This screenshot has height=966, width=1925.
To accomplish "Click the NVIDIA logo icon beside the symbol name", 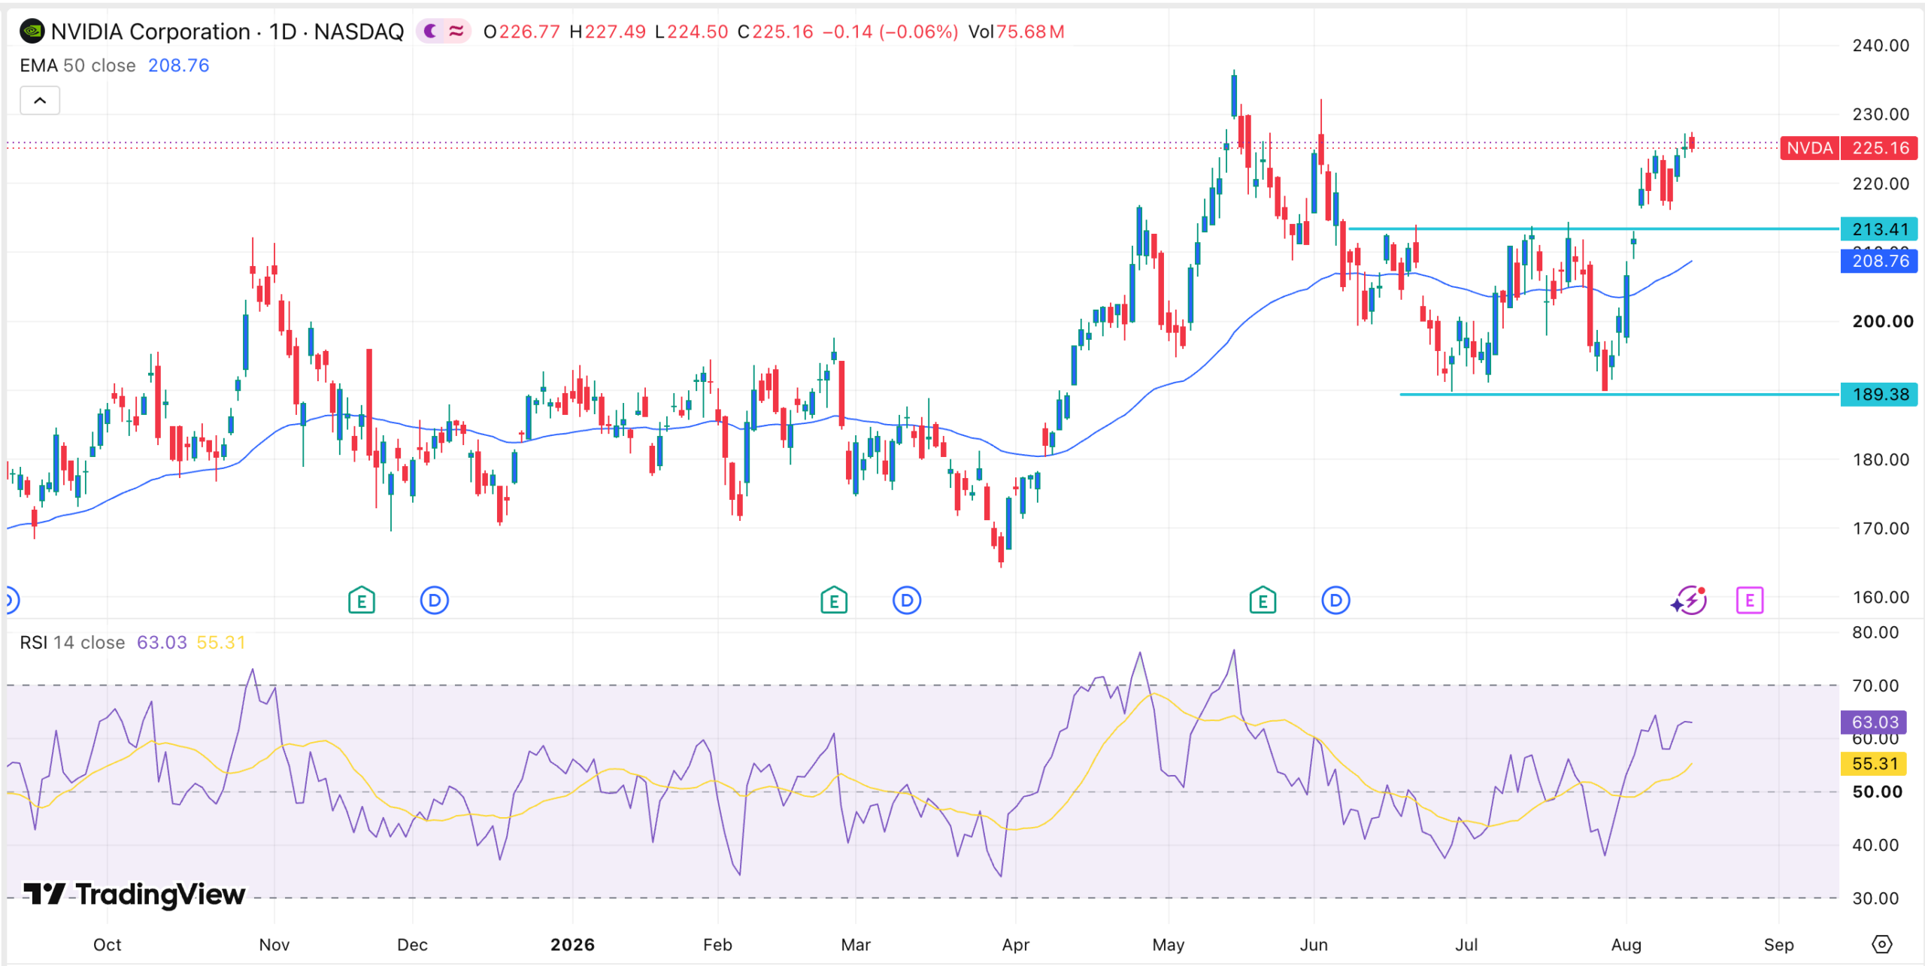I will [x=32, y=32].
